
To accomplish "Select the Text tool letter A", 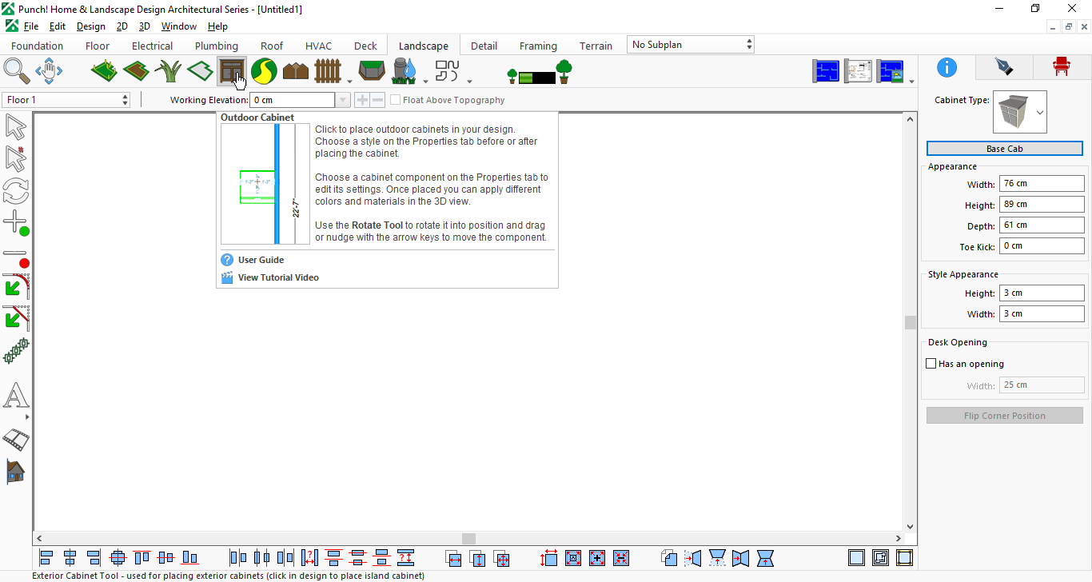I will pos(16,396).
